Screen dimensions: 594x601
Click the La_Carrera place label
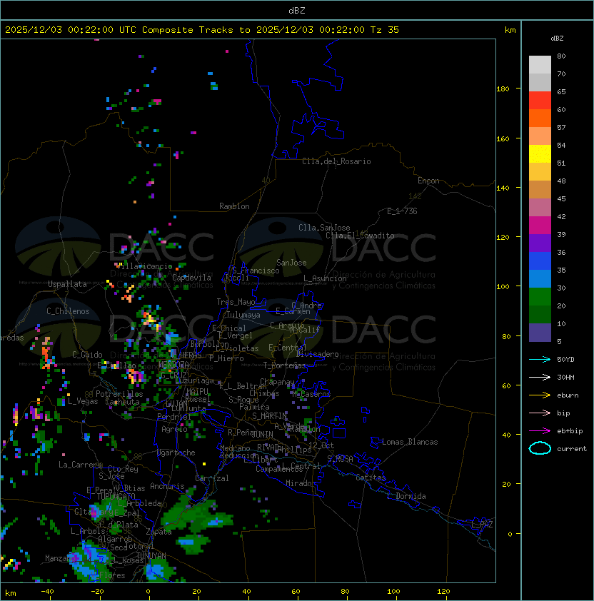(80, 465)
